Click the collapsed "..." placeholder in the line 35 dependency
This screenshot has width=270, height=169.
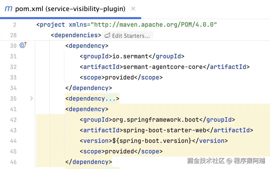coord(110,99)
